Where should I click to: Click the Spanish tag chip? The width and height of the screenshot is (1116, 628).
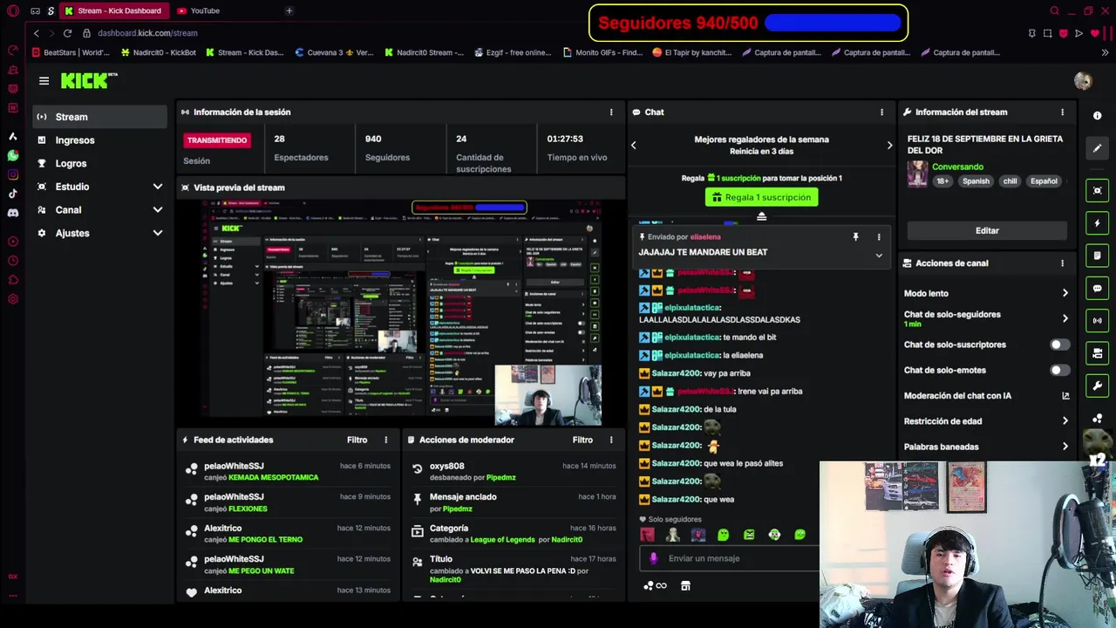(x=976, y=181)
